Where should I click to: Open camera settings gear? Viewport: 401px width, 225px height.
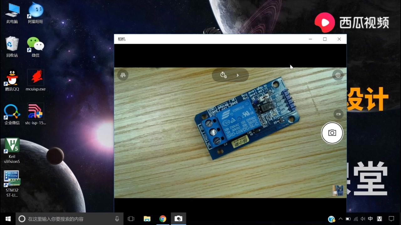(338, 75)
